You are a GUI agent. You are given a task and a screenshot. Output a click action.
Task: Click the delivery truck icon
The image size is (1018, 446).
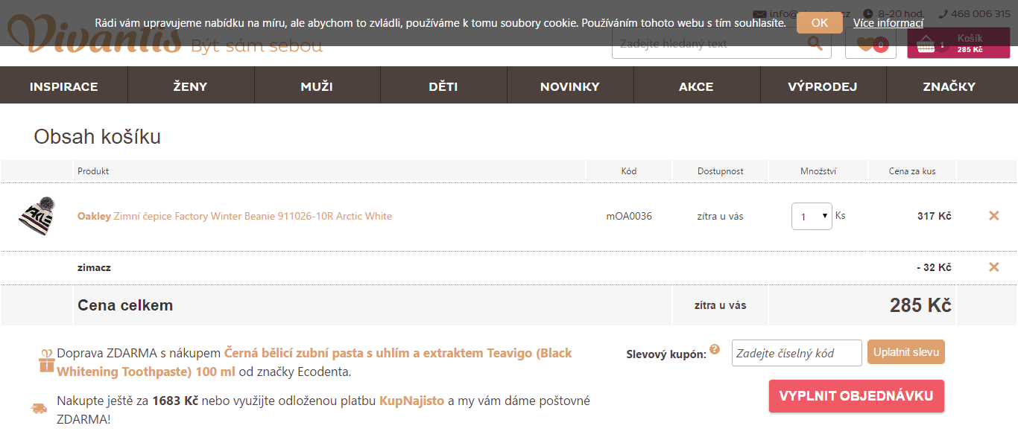tap(39, 408)
